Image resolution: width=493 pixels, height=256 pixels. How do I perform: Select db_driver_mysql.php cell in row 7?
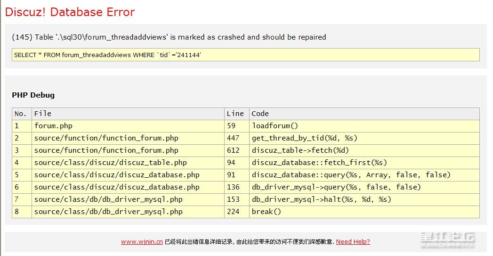pos(128,199)
